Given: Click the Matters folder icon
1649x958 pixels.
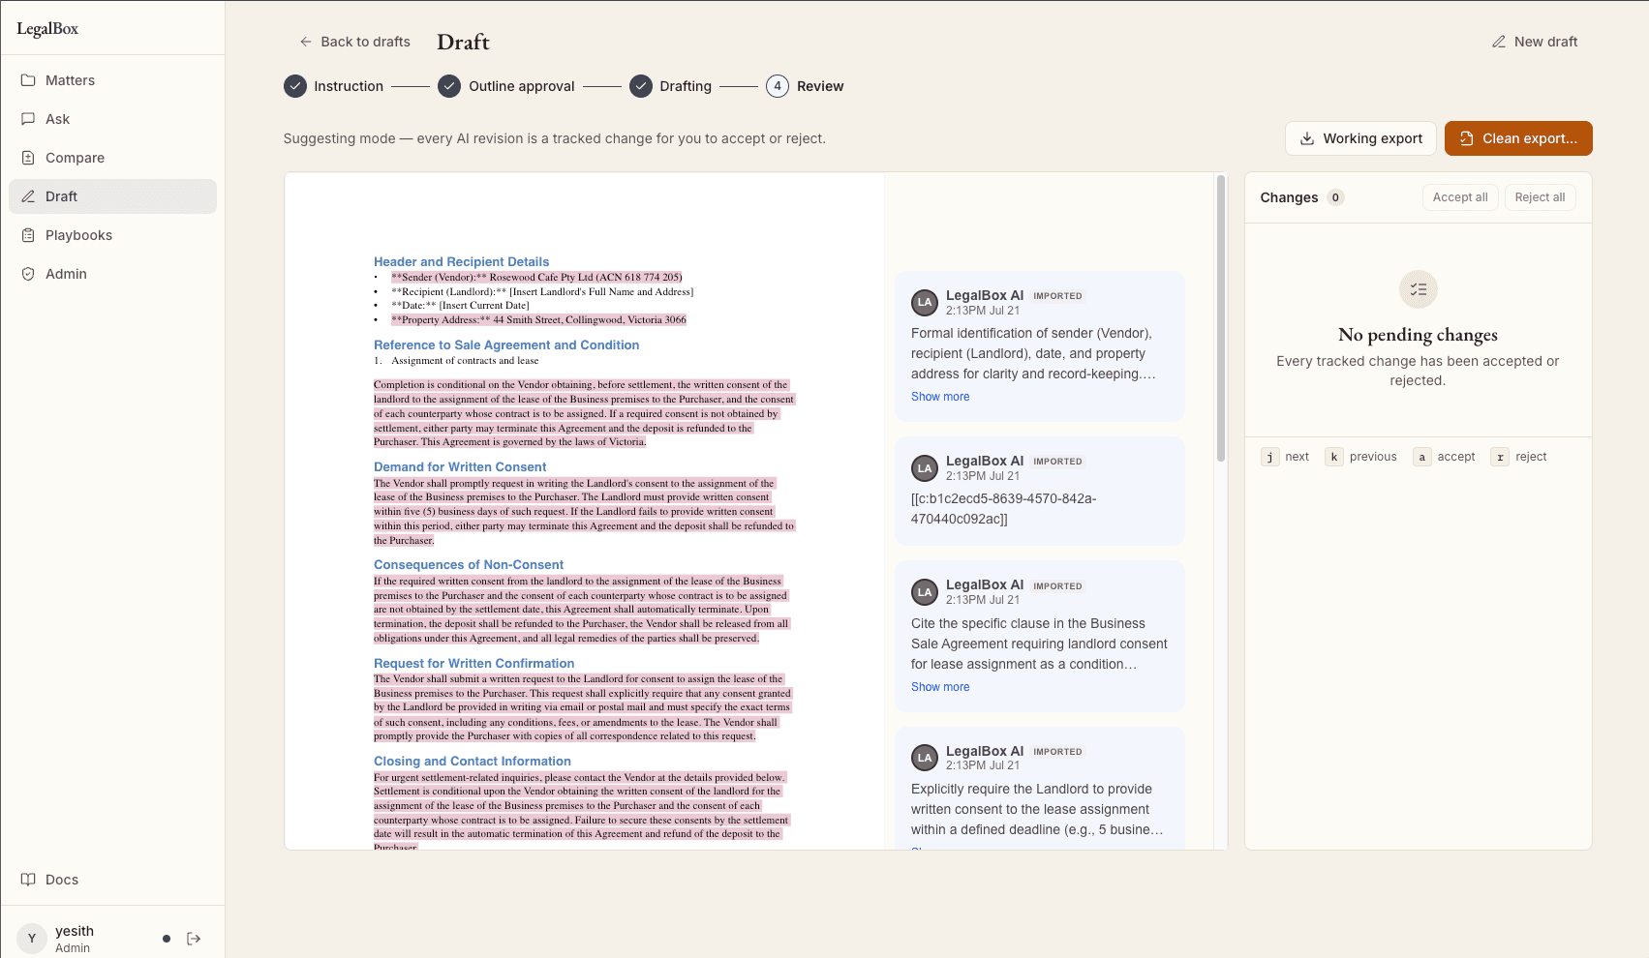Looking at the screenshot, I should tap(28, 80).
